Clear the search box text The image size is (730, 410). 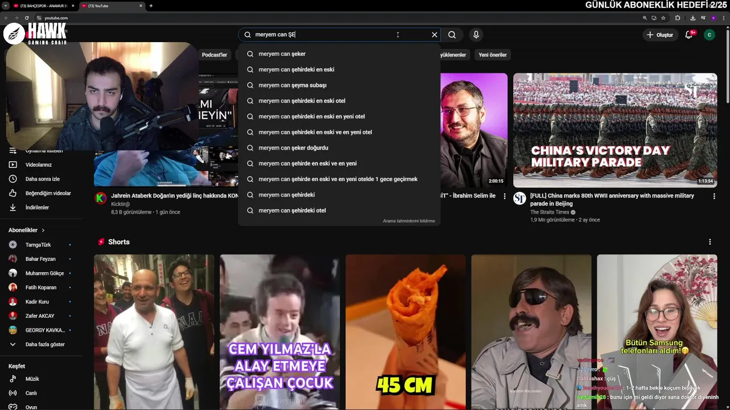pyautogui.click(x=435, y=35)
